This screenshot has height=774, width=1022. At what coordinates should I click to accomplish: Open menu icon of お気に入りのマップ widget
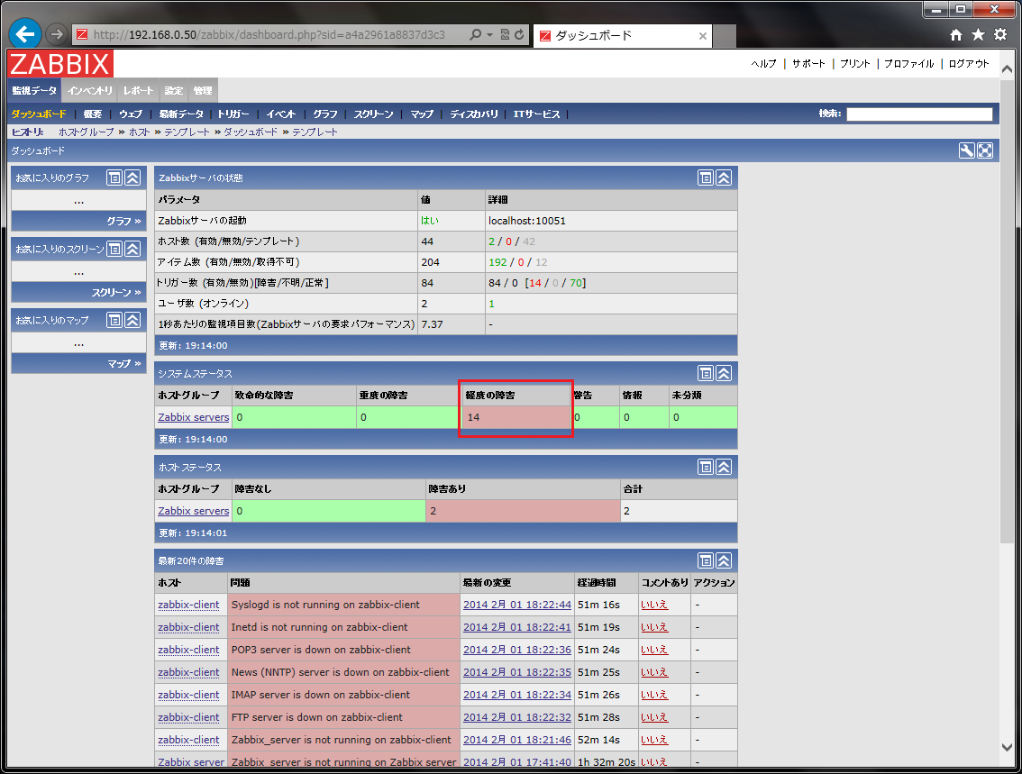[x=114, y=320]
